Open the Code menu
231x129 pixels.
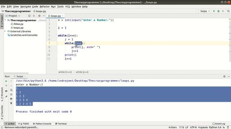pos(35,6)
